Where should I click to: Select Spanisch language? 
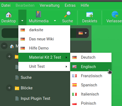click(91, 85)
